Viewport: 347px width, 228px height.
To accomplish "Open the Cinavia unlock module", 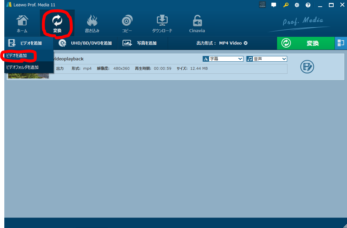I will 197,23.
